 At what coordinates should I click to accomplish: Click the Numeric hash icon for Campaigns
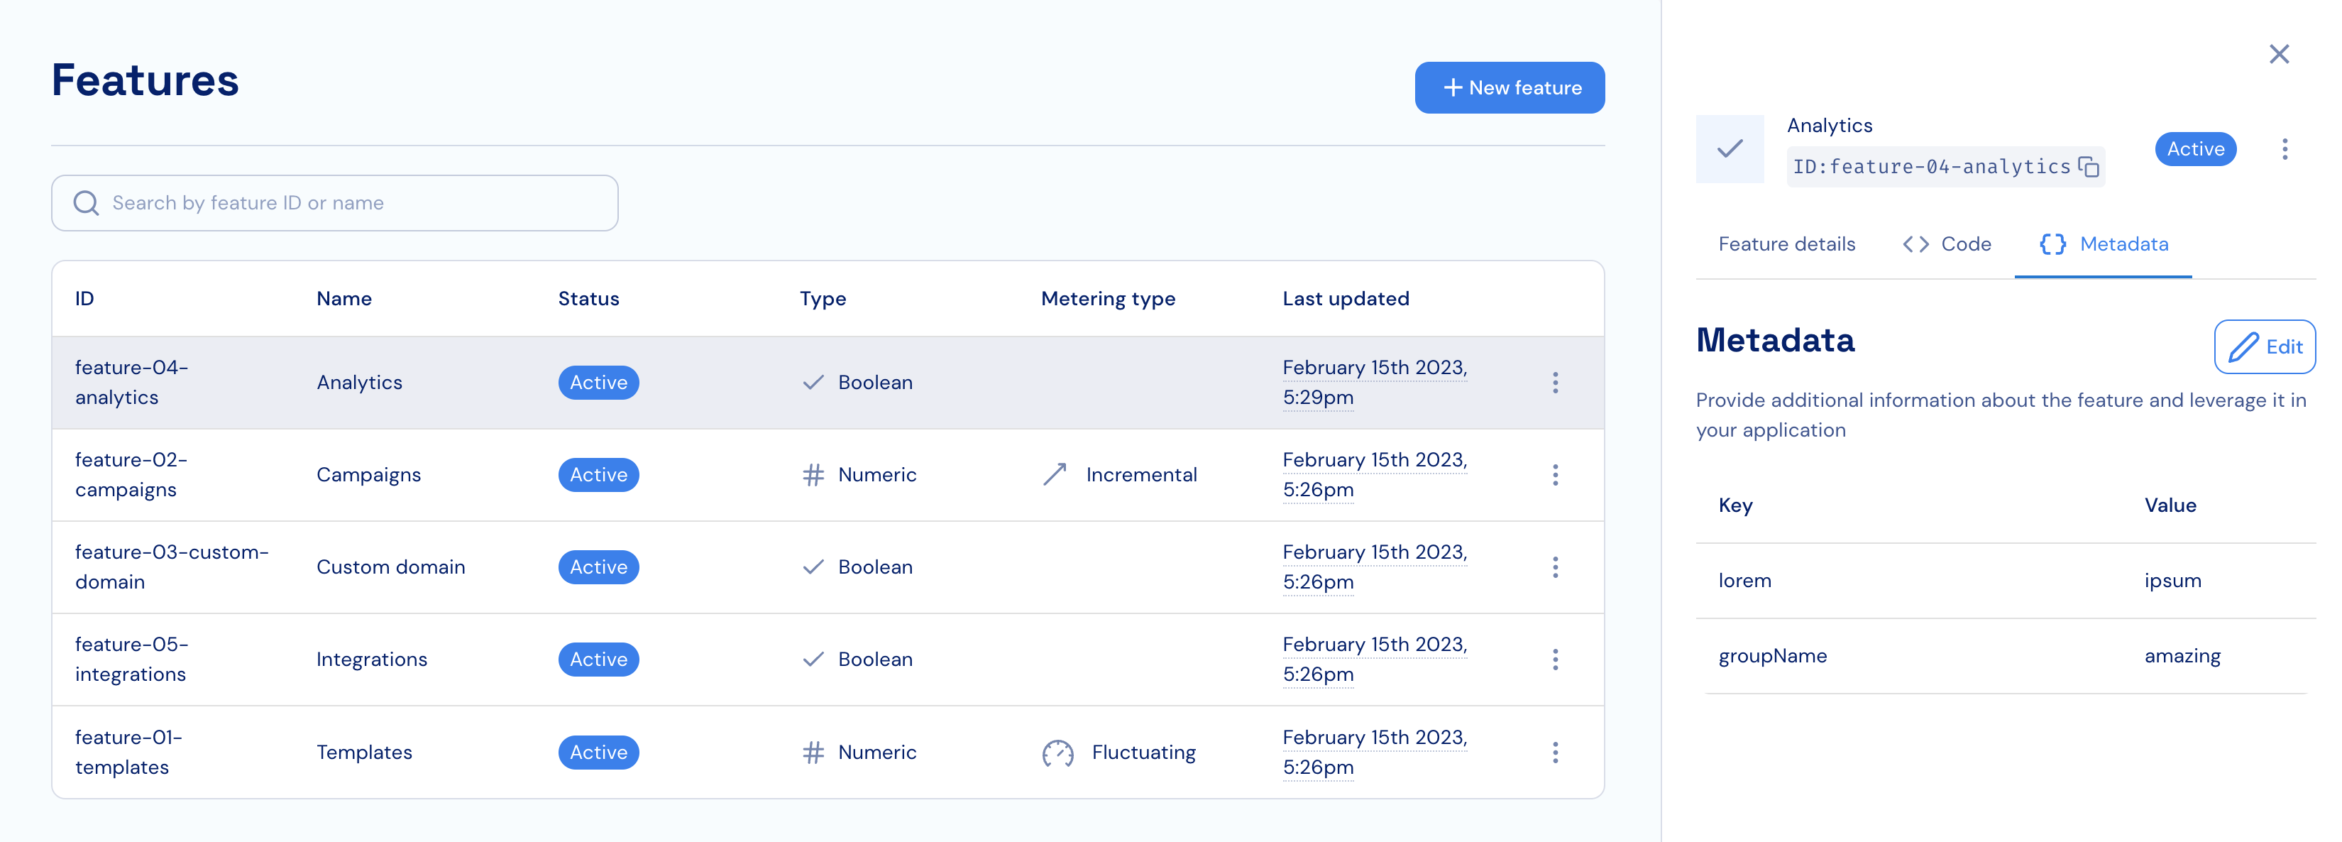click(x=813, y=475)
